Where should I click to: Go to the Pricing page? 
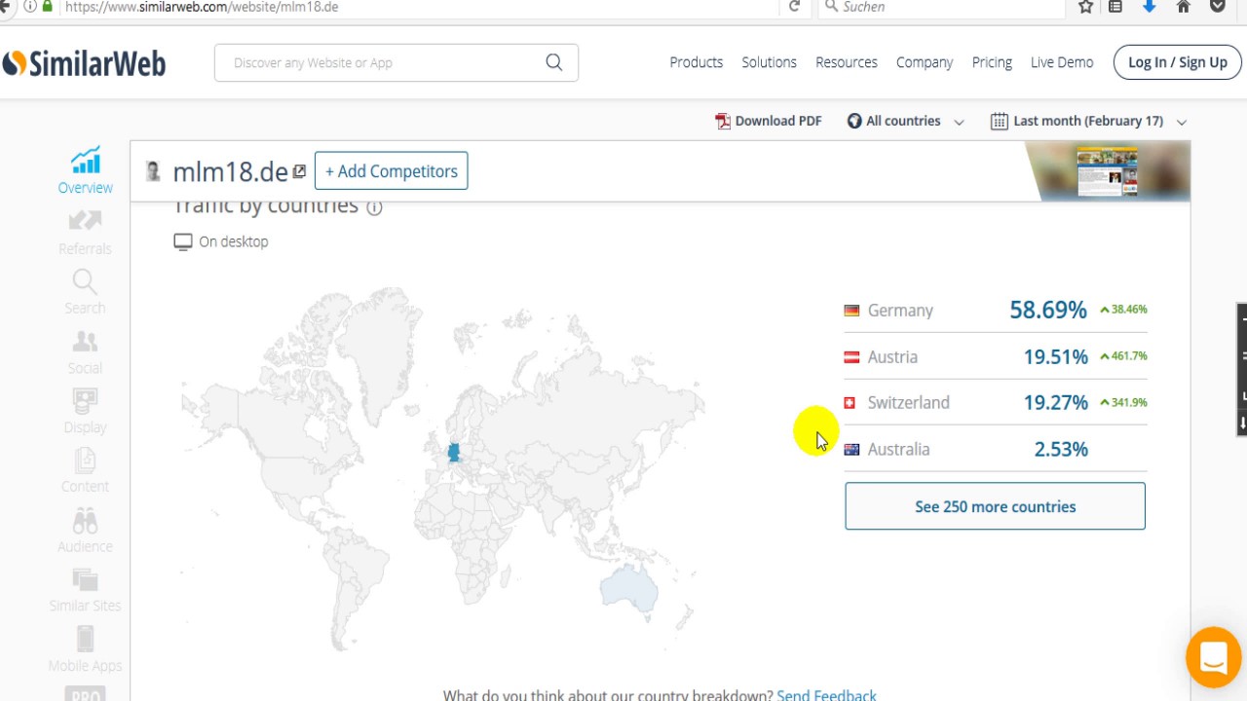[x=992, y=62]
